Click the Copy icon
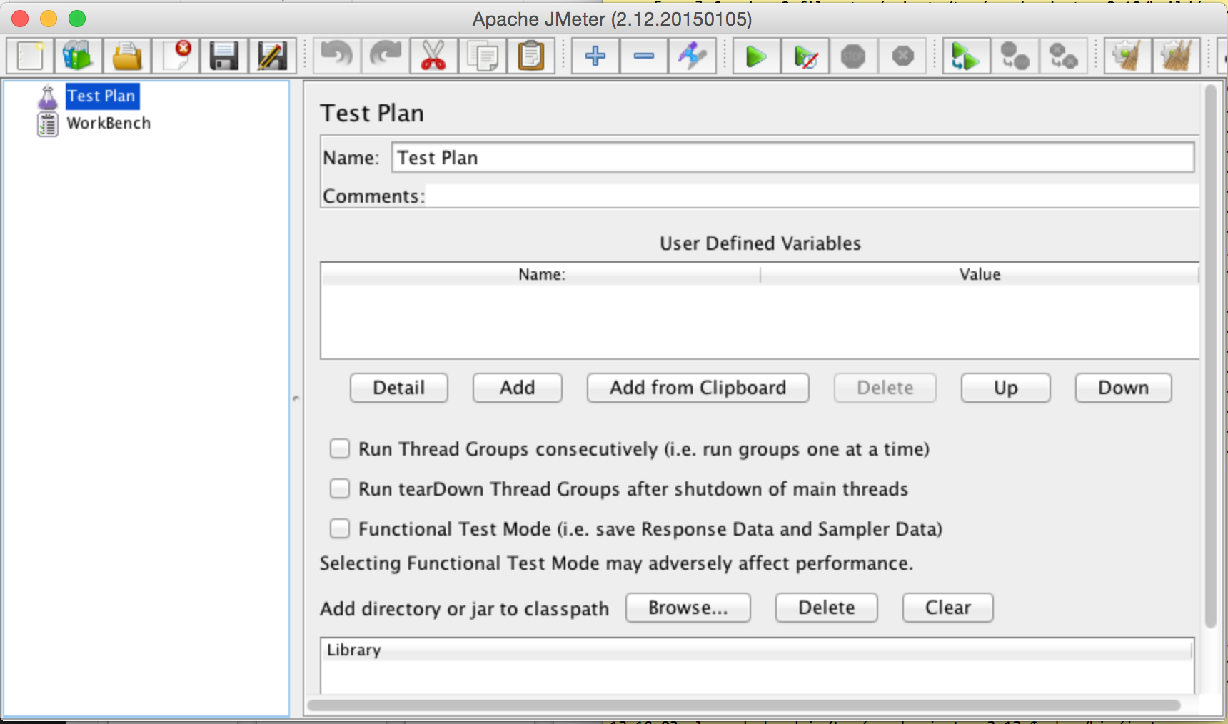 (482, 56)
